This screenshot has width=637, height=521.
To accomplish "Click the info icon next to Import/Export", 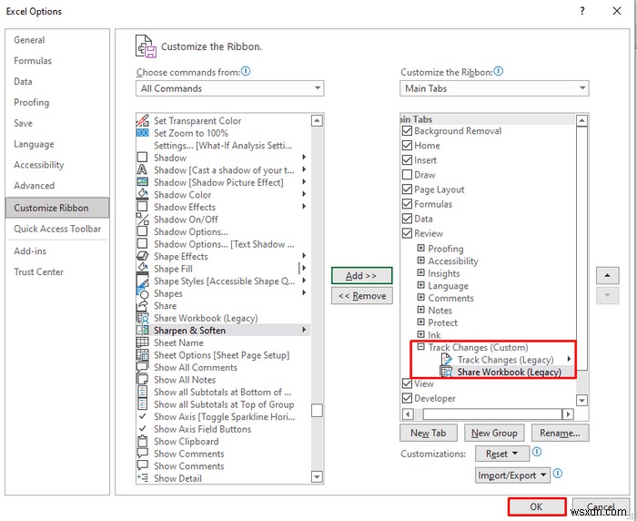I will (x=558, y=474).
